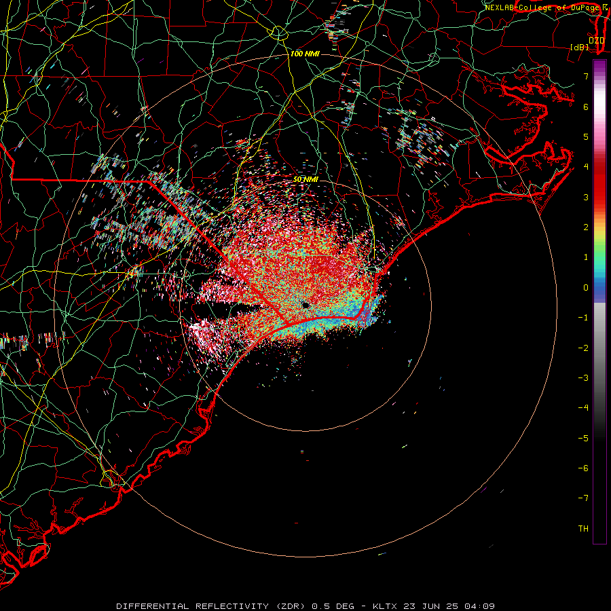Click the '0' value on the color scale
Screen dimensions: 611x611
click(586, 288)
